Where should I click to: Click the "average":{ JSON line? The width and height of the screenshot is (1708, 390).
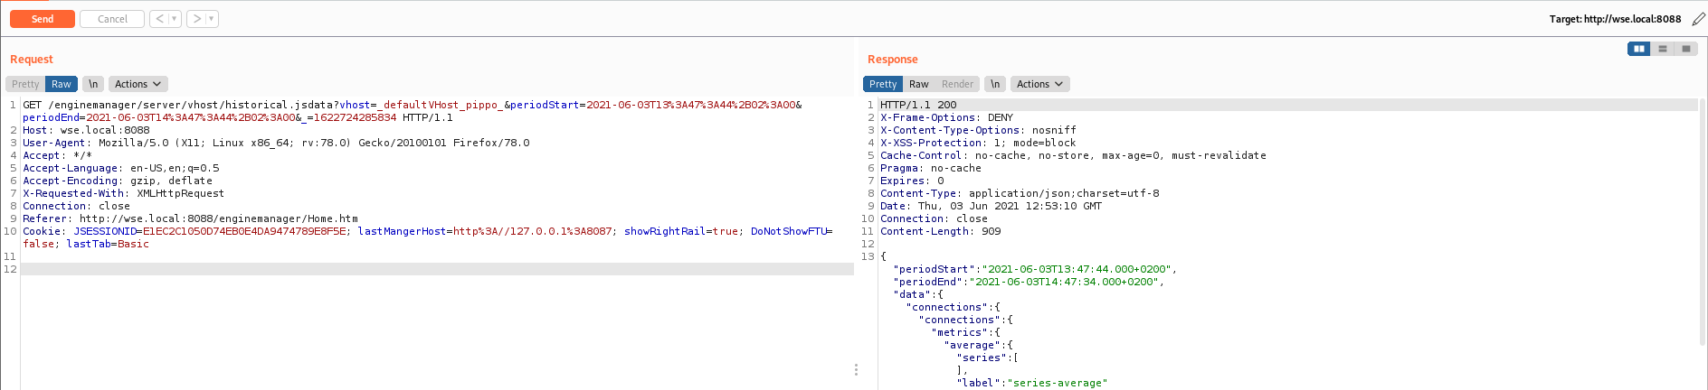(x=978, y=345)
